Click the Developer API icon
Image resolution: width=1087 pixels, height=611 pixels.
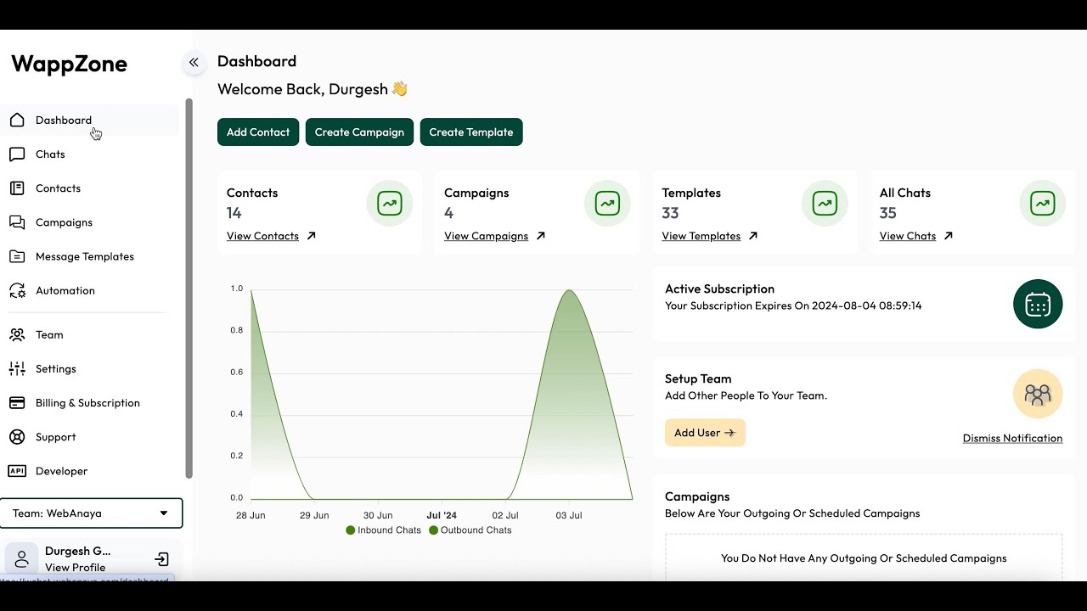click(x=17, y=470)
